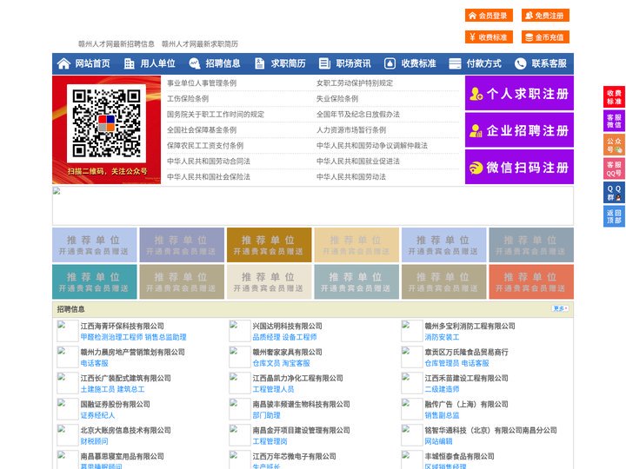Screen dimensions: 626x469
Task: Open the 事业单位人事管理条例 link
Action: [x=202, y=83]
